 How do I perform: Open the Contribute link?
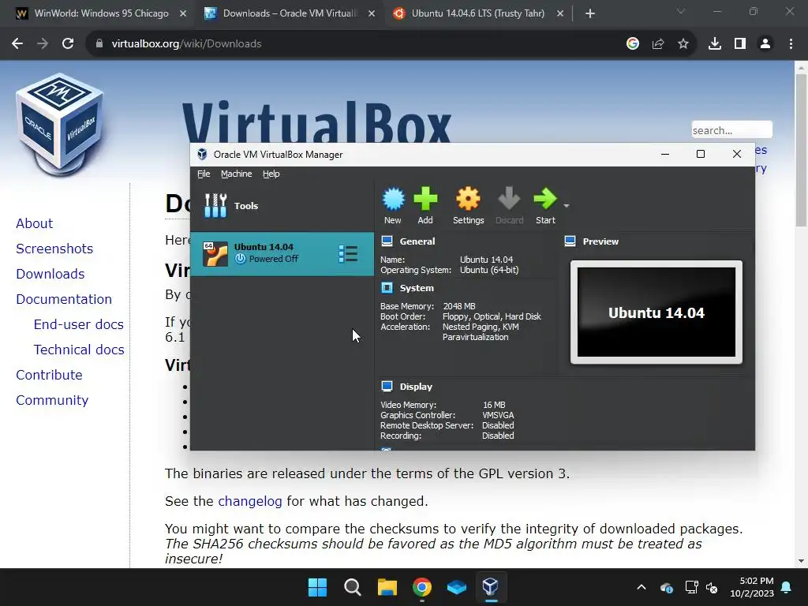pyautogui.click(x=49, y=375)
